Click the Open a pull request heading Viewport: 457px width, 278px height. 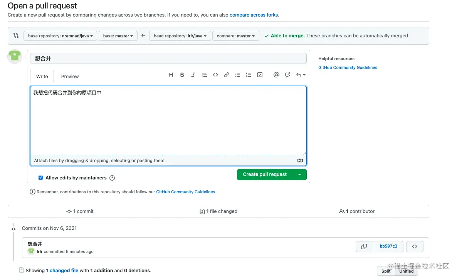(42, 5)
